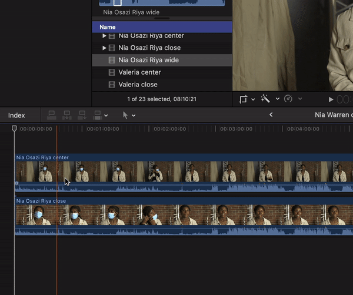Expand the Nia Osazi Riya close clip

coord(105,48)
